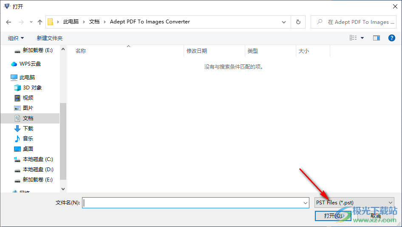This screenshot has height=227, width=402.
Task: Open 3D 对象 folder
Action: tap(28, 88)
